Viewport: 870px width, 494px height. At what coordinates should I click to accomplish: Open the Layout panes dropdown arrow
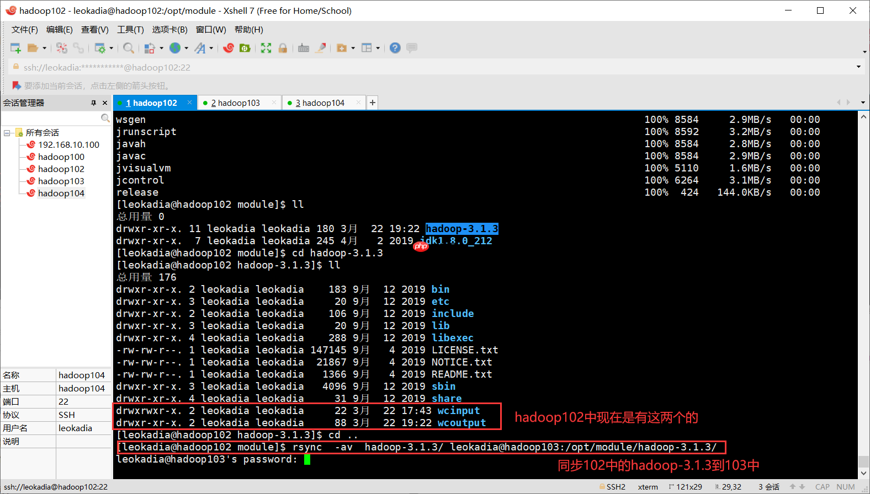coord(378,48)
